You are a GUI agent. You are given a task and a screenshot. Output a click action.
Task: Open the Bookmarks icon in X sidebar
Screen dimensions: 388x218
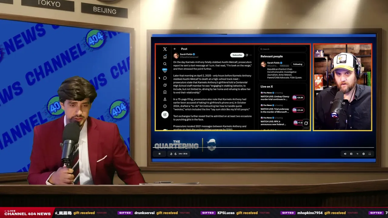click(x=165, y=92)
